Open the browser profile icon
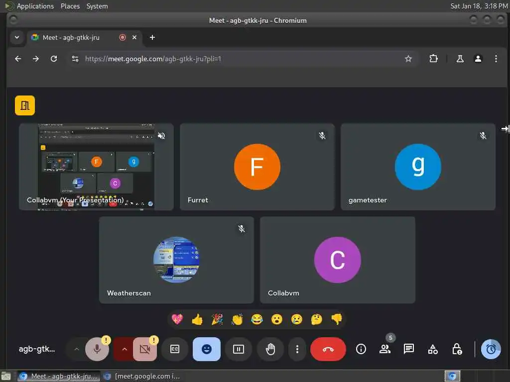The image size is (510, 382). (x=478, y=59)
